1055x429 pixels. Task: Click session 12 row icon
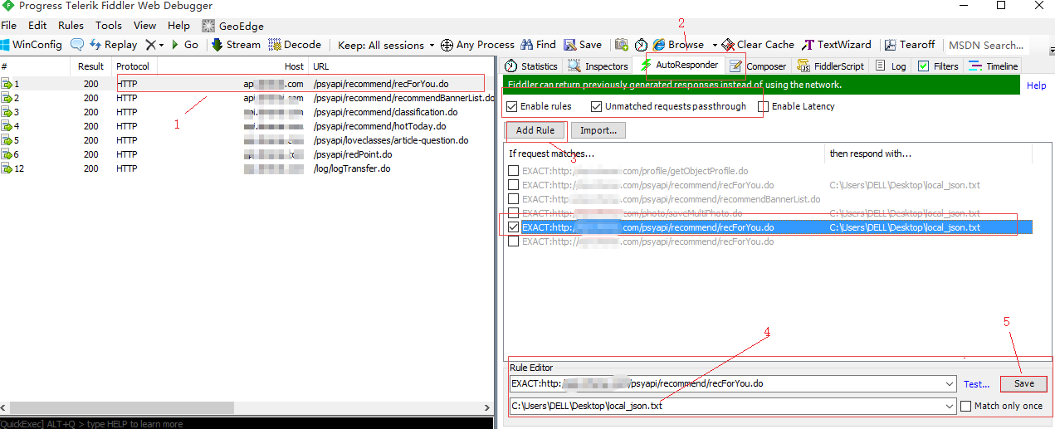[7, 168]
